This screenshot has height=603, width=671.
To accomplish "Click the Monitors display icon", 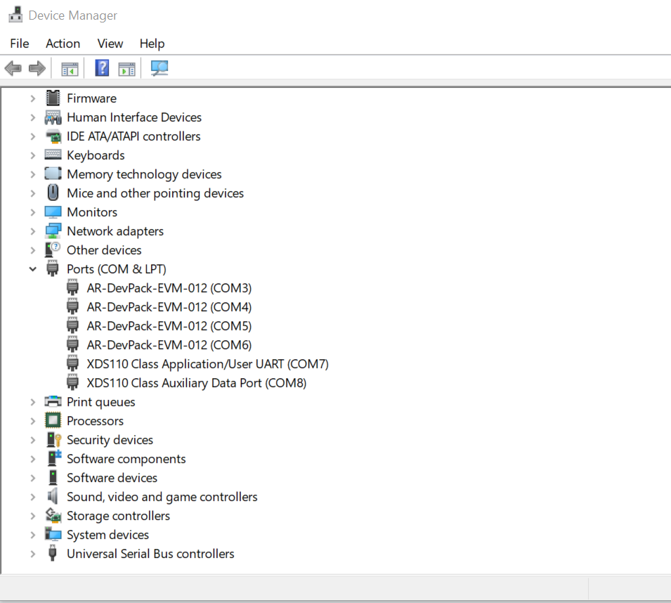I will point(53,212).
